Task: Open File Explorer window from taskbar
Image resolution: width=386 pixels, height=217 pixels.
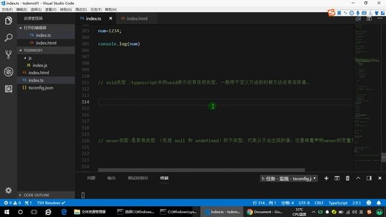Action: pos(90,212)
